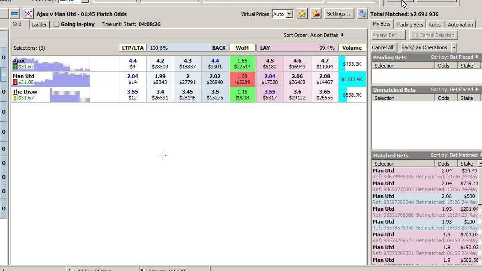Toggle the Going in-play checkbox
Viewport: 482px width, 271px height.
(x=56, y=24)
